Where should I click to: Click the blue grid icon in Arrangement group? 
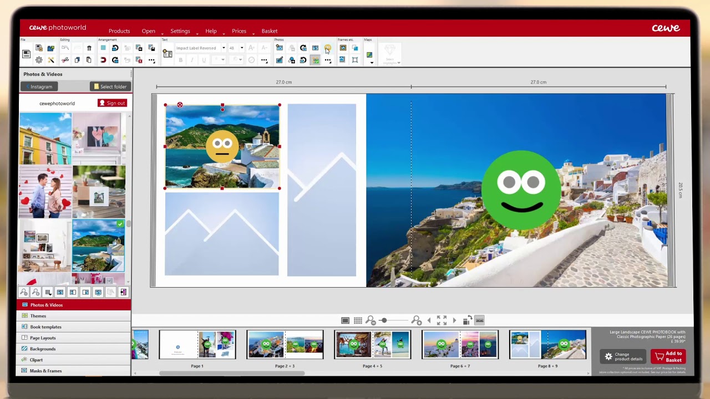(103, 48)
